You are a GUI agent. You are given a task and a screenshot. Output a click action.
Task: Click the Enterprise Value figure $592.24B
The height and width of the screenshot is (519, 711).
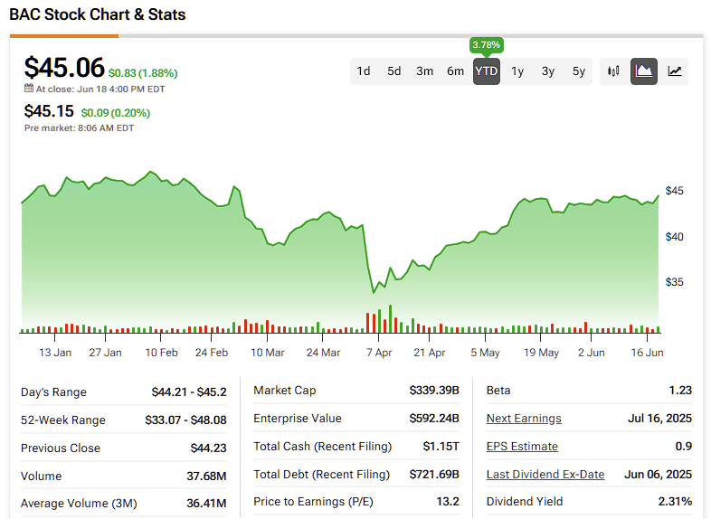(x=434, y=419)
